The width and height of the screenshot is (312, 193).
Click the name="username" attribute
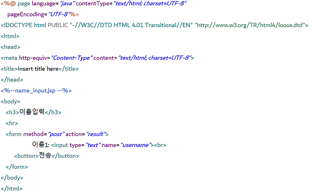tap(127, 145)
